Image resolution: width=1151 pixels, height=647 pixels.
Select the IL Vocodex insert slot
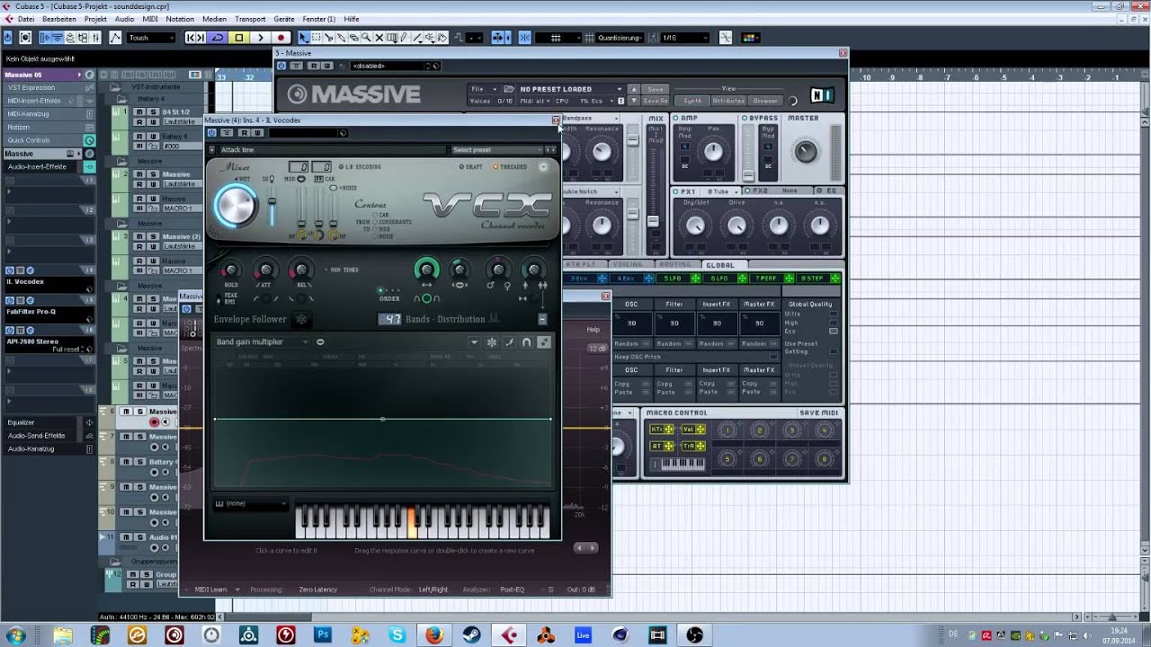(48, 281)
